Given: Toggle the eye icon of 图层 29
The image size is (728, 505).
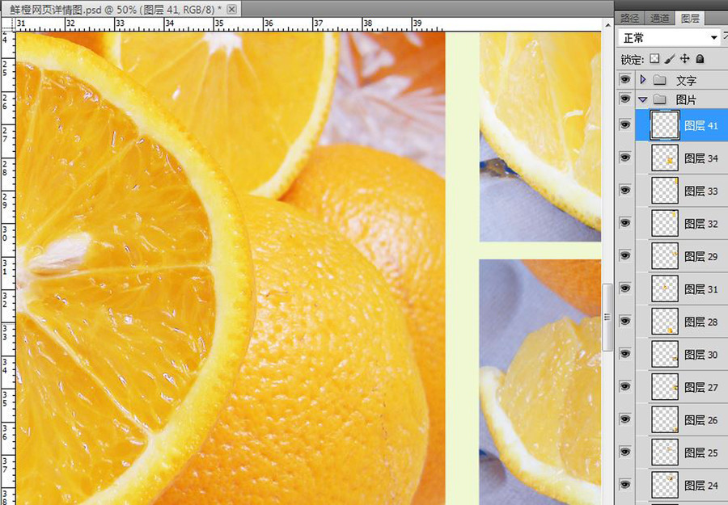Looking at the screenshot, I should click(625, 255).
